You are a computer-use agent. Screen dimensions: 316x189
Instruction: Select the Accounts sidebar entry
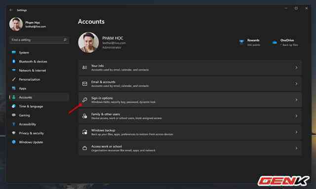[x=39, y=97]
